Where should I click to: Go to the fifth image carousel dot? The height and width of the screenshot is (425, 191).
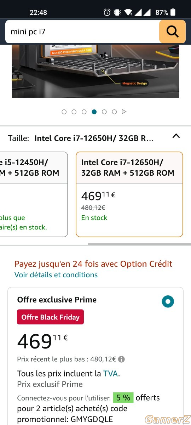click(104, 112)
